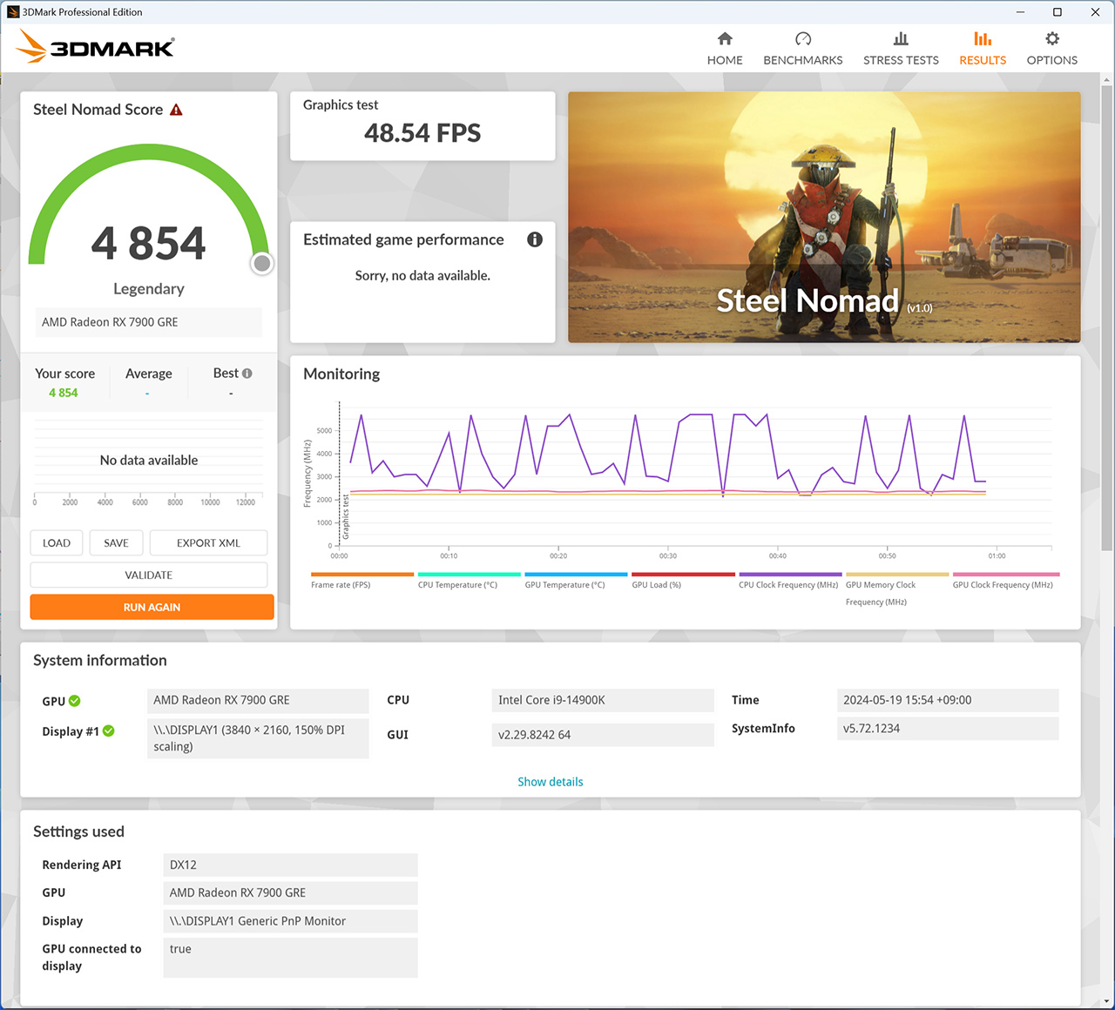Click the DISPLAY1 Generic PnP Monitor value
The width and height of the screenshot is (1115, 1010).
point(290,921)
